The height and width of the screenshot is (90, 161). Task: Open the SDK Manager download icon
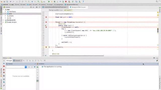point(80,1)
